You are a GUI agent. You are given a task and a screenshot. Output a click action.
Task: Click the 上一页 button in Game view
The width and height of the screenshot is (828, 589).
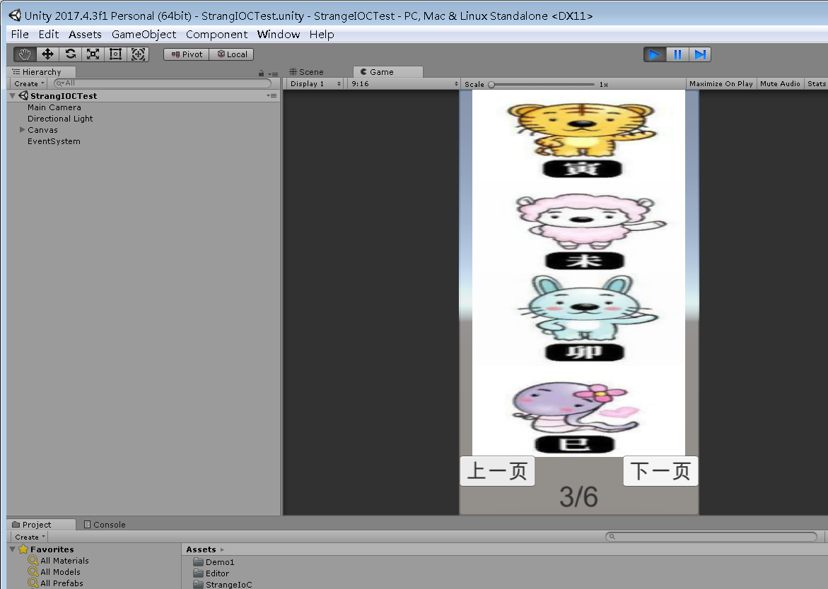point(497,471)
